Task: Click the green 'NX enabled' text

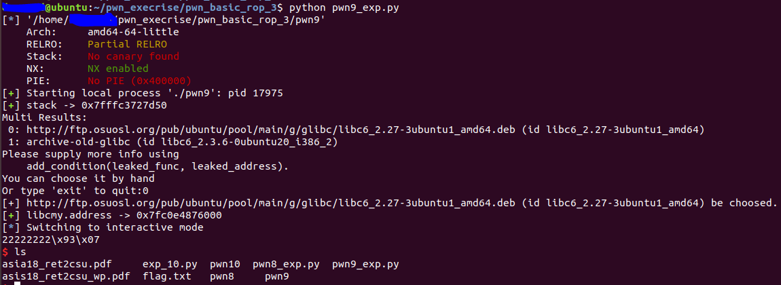Action: (x=117, y=69)
